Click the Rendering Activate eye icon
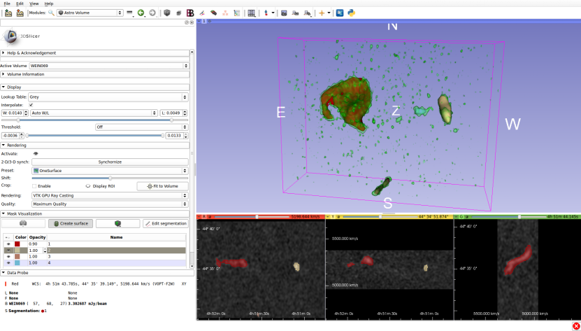The image size is (581, 331). pyautogui.click(x=36, y=153)
